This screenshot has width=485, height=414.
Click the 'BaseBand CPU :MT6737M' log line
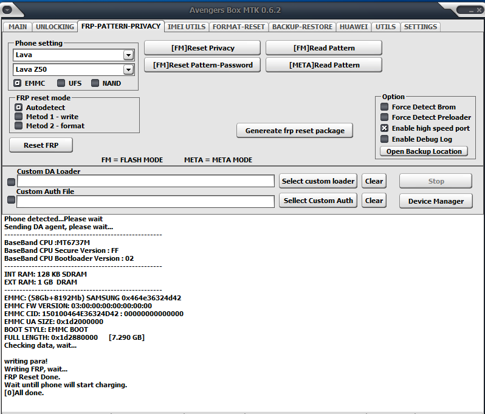[x=47, y=243]
